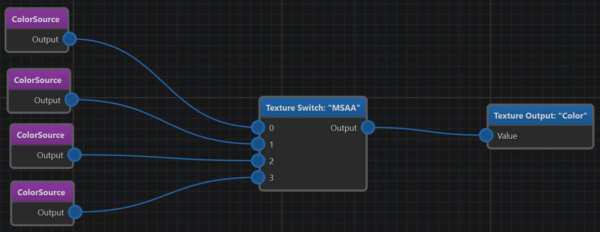The image size is (600, 232).
Task: Click the "Value" label in Texture Output
Action: (x=507, y=136)
